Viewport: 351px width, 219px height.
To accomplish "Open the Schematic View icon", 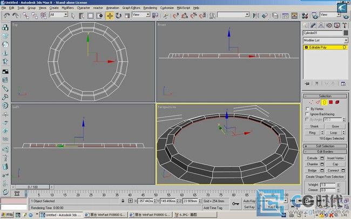I will 294,16.
